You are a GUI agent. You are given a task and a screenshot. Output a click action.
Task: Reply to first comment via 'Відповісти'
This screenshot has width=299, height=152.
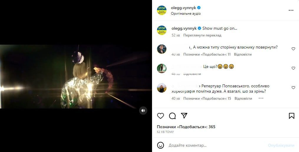[243, 54]
